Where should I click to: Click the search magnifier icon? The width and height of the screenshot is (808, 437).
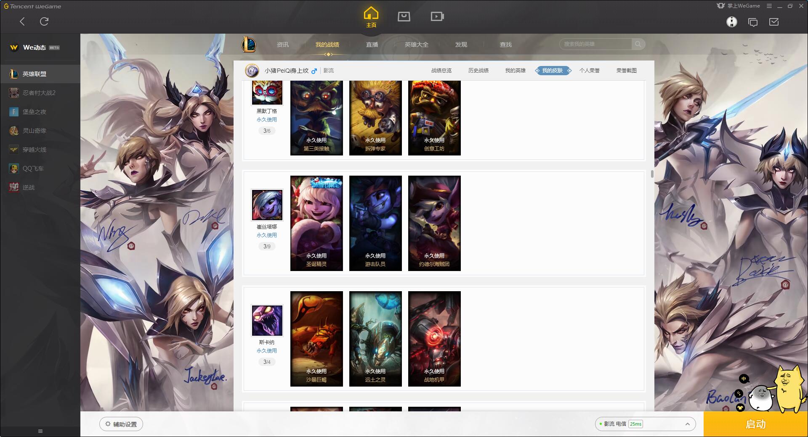tap(638, 44)
